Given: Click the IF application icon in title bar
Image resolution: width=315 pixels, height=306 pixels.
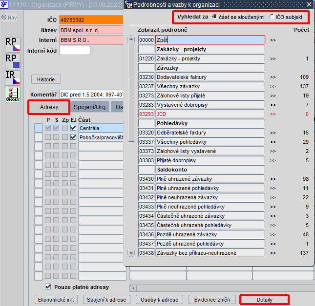Looking at the screenshot, I should [x=4, y=4].
